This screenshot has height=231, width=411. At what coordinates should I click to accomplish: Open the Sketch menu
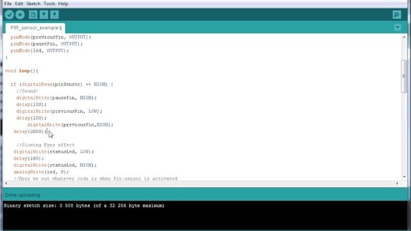coord(33,4)
